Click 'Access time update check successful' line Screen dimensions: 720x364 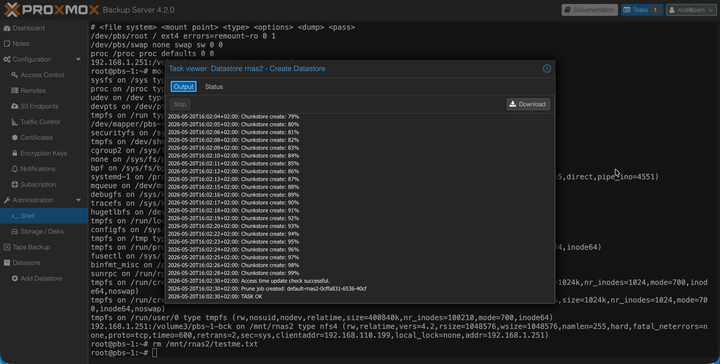tap(249, 281)
